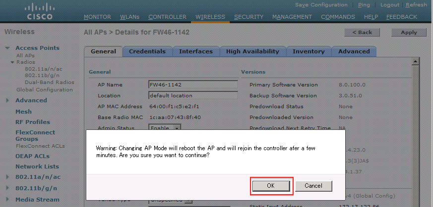Select 802.11a/n/ac under Radios

point(43,69)
